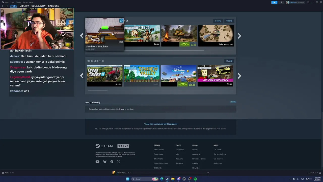Image resolution: width=323 pixels, height=182 pixels.
Task: Click the microphone icon in the system tray
Action: (298, 179)
